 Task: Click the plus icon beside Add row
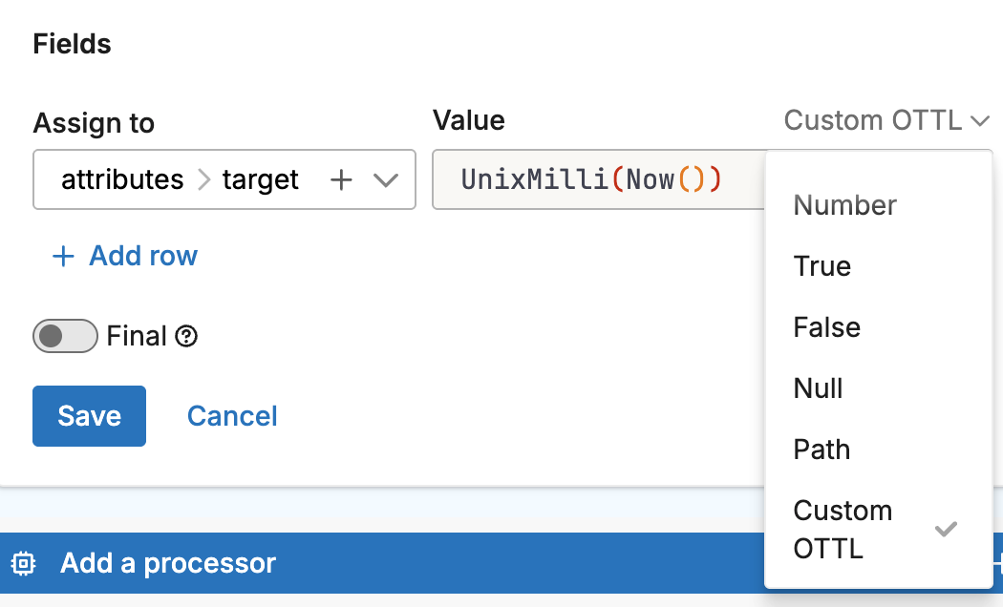point(63,256)
